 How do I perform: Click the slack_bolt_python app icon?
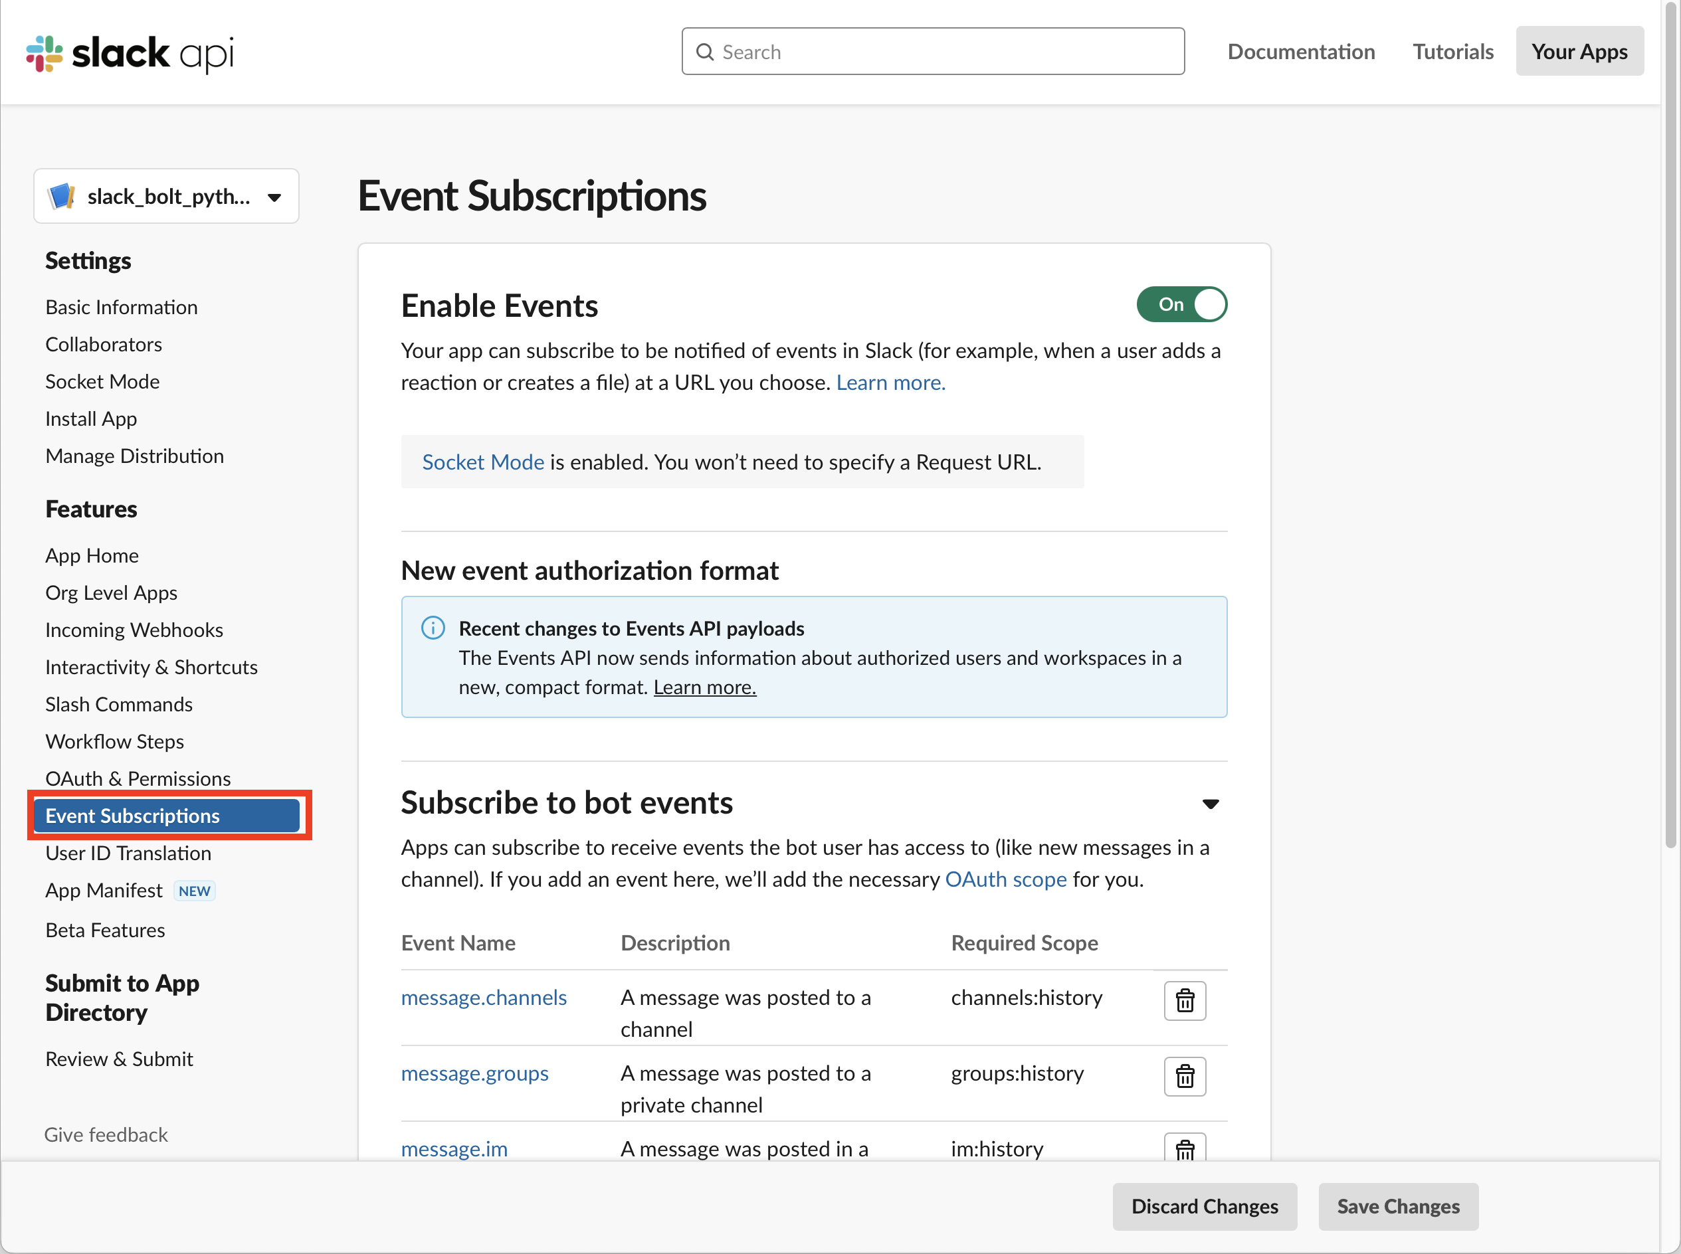(x=62, y=197)
